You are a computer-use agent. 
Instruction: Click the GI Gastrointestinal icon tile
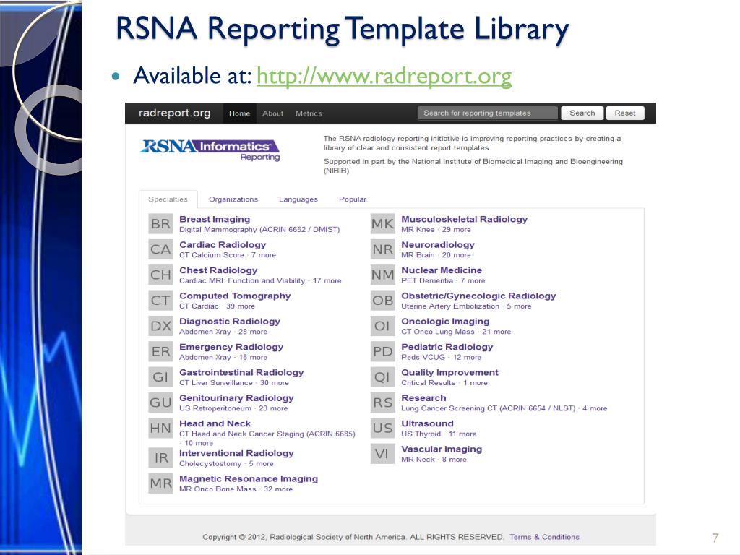coord(160,377)
